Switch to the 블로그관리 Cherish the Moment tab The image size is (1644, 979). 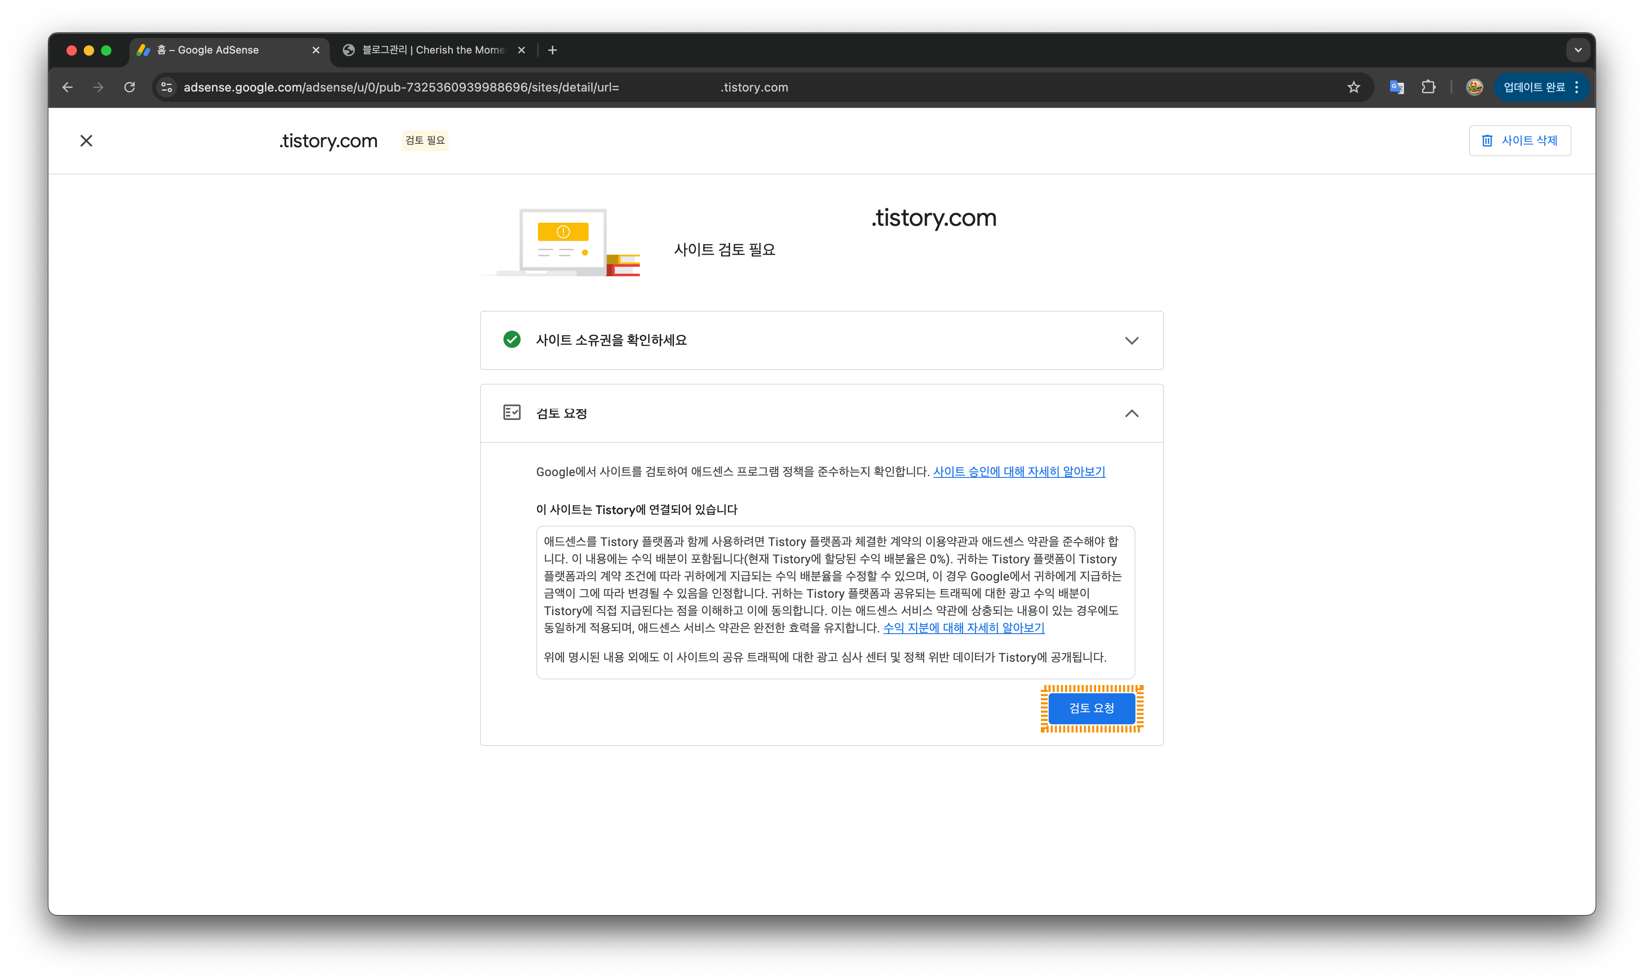[434, 50]
